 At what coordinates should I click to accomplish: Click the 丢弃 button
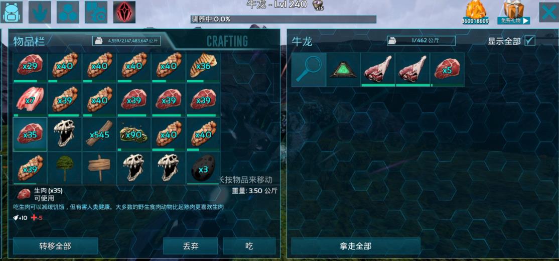190,246
